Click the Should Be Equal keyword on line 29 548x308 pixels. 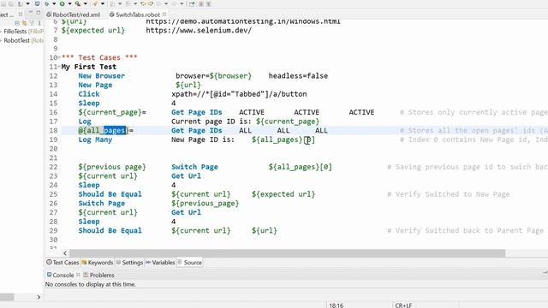coord(110,230)
